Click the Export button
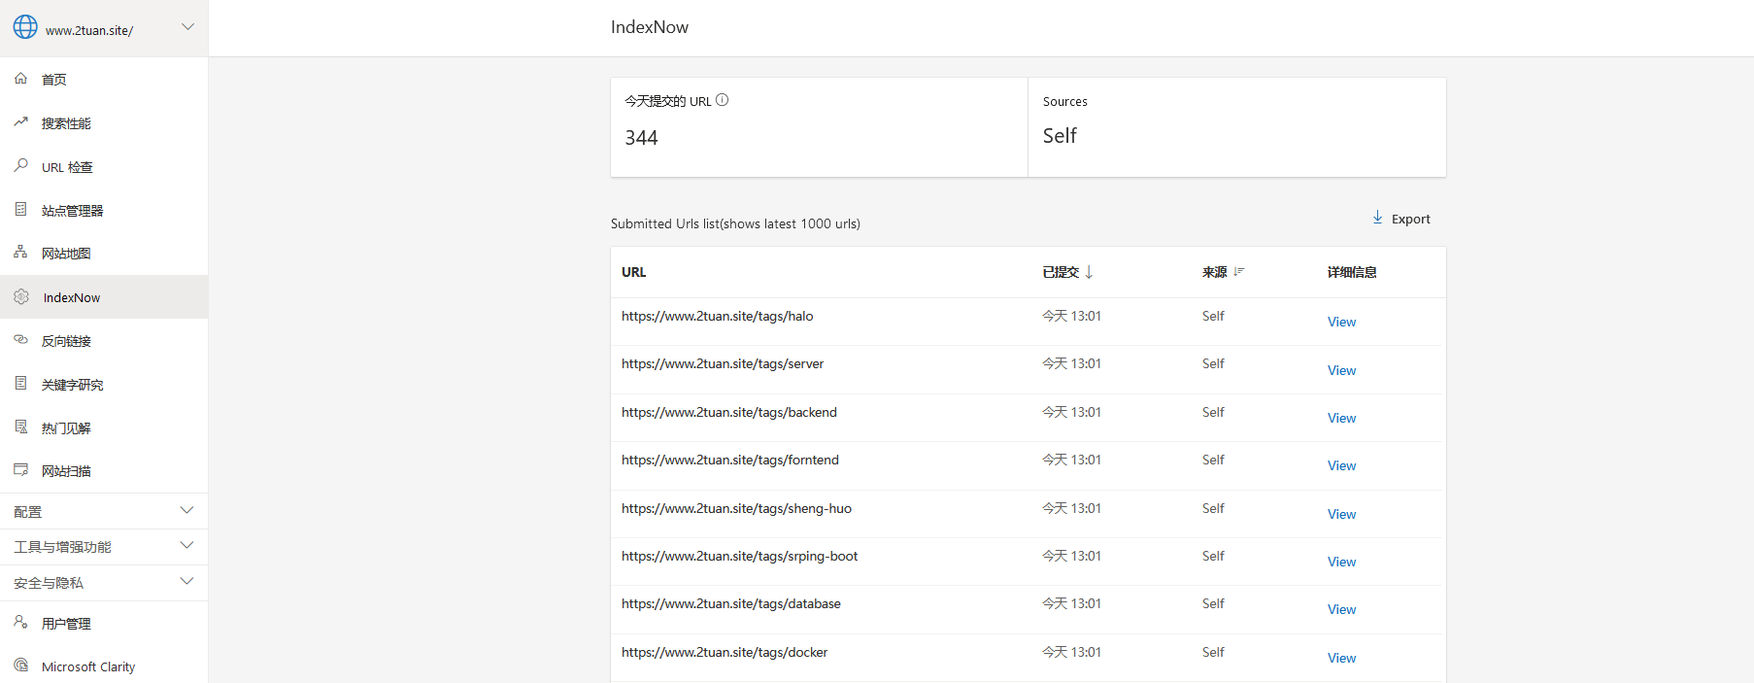This screenshot has width=1754, height=683. pos(1401,219)
